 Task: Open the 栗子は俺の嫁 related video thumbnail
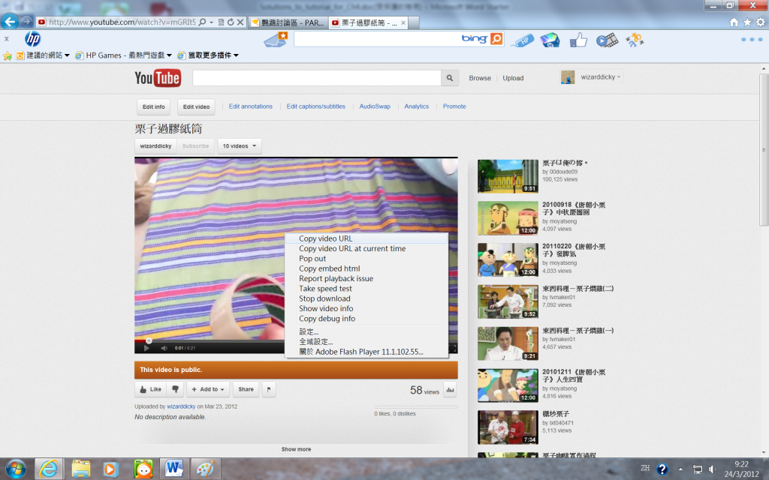pyautogui.click(x=508, y=176)
